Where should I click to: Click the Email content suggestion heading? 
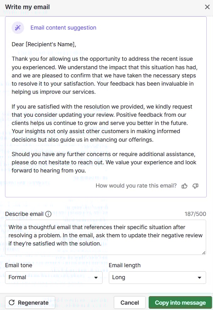[63, 28]
